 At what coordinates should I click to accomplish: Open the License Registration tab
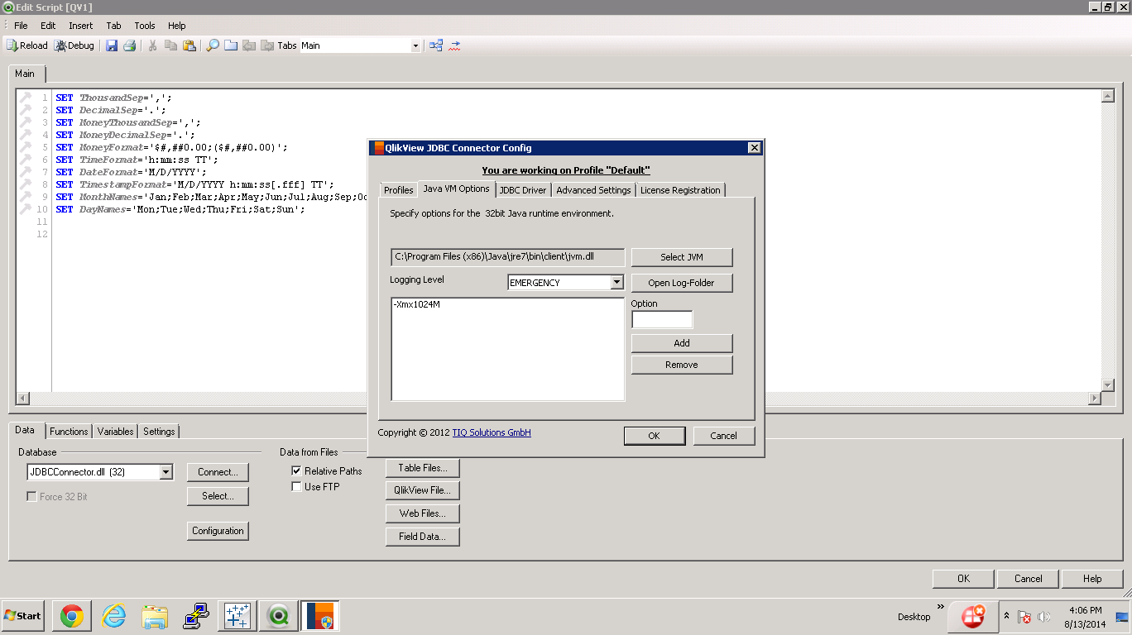pyautogui.click(x=680, y=190)
